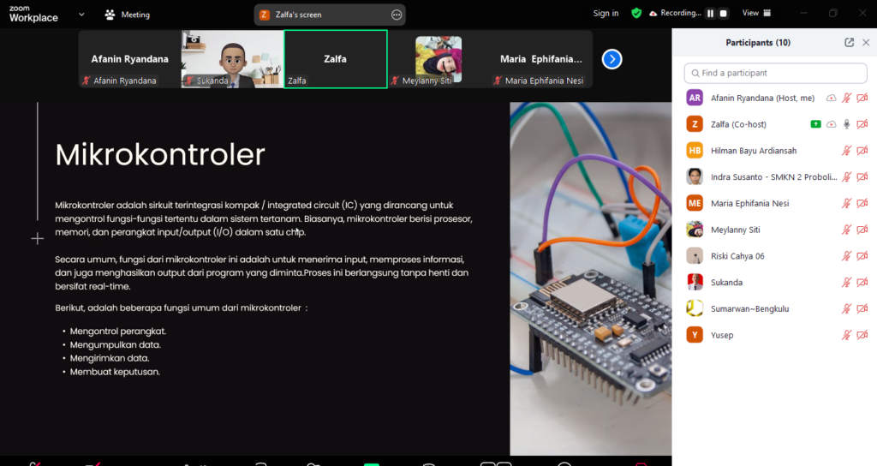The image size is (877, 466).
Task: Click Sukanda's muted mic icon in list
Action: 847,282
